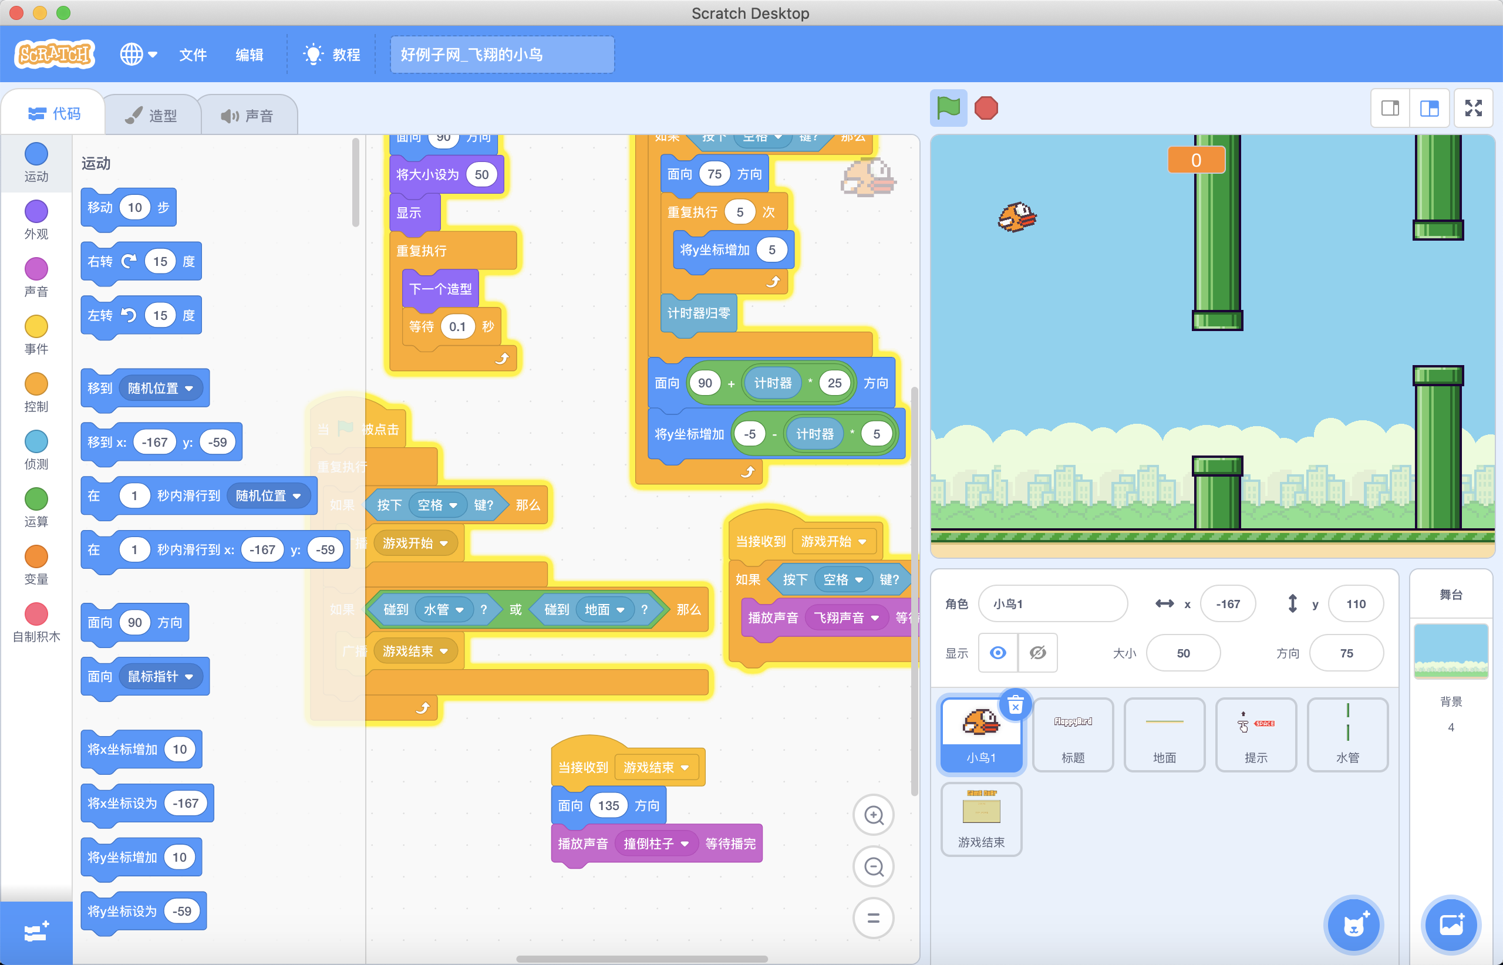The image size is (1503, 965).
Task: Select the 自制积木 block category
Action: point(36,623)
